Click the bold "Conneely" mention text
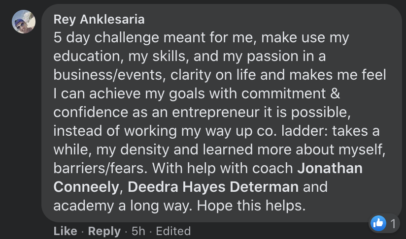The image size is (406, 239). coord(87,187)
